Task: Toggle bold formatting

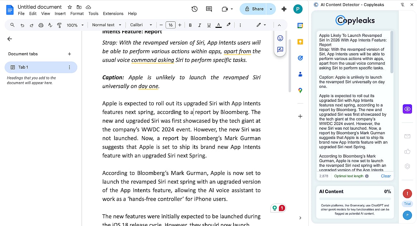Action: pyautogui.click(x=190, y=25)
